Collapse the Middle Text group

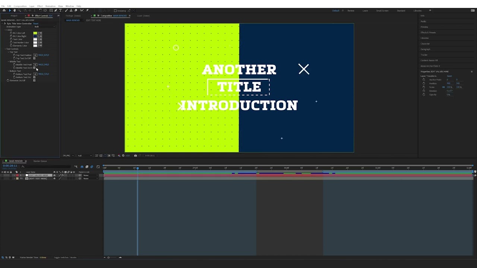coord(8,61)
